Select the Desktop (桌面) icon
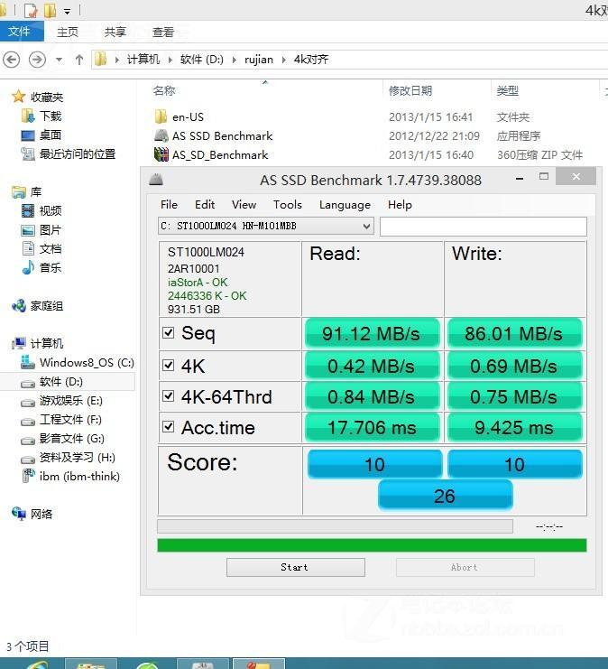Image resolution: width=608 pixels, height=669 pixels. (28, 135)
